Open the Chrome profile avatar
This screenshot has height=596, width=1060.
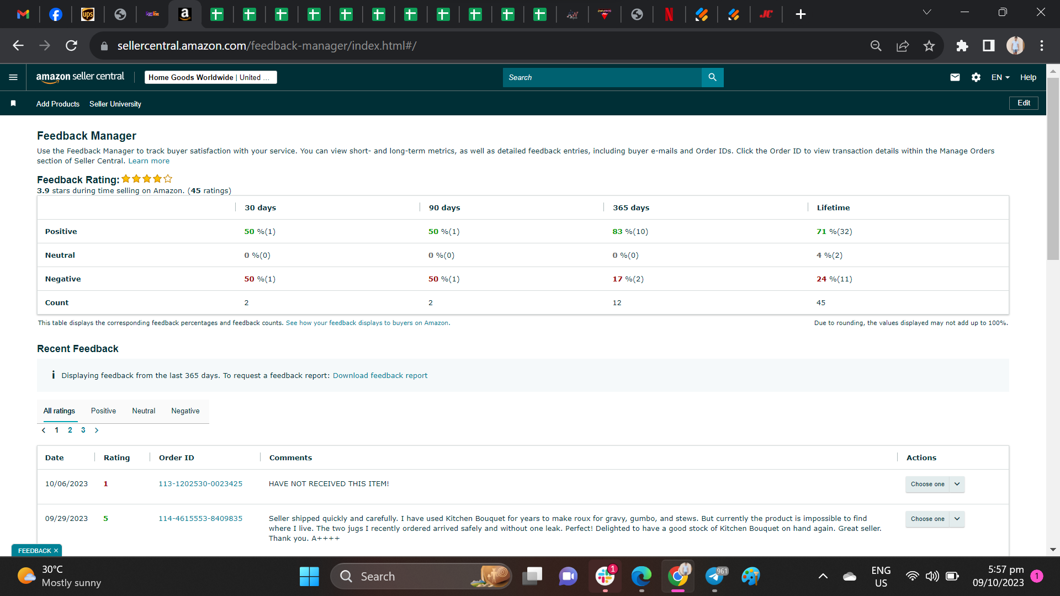click(x=1015, y=46)
